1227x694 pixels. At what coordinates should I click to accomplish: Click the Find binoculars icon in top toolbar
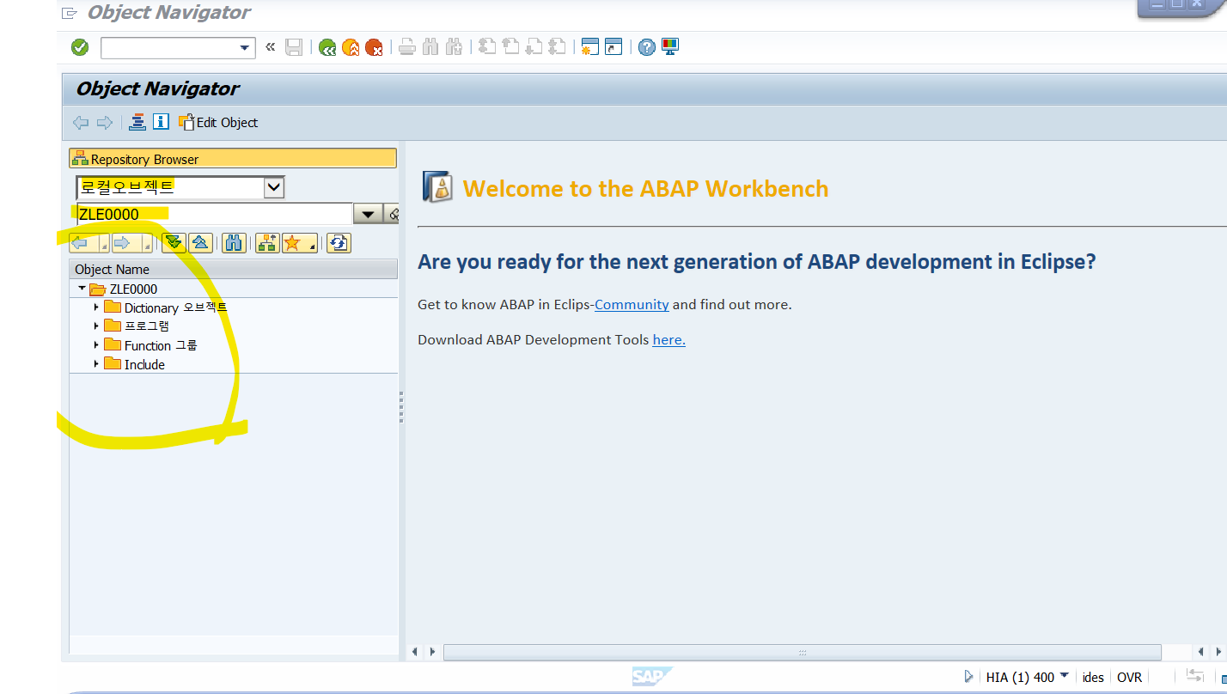(x=430, y=47)
